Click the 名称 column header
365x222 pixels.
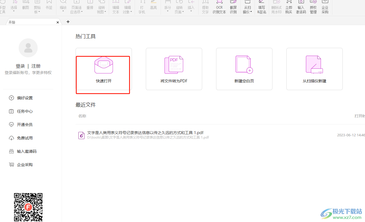[82, 116]
